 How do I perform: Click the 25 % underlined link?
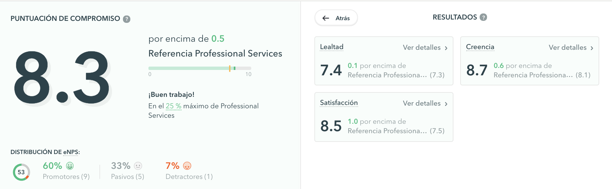point(173,106)
